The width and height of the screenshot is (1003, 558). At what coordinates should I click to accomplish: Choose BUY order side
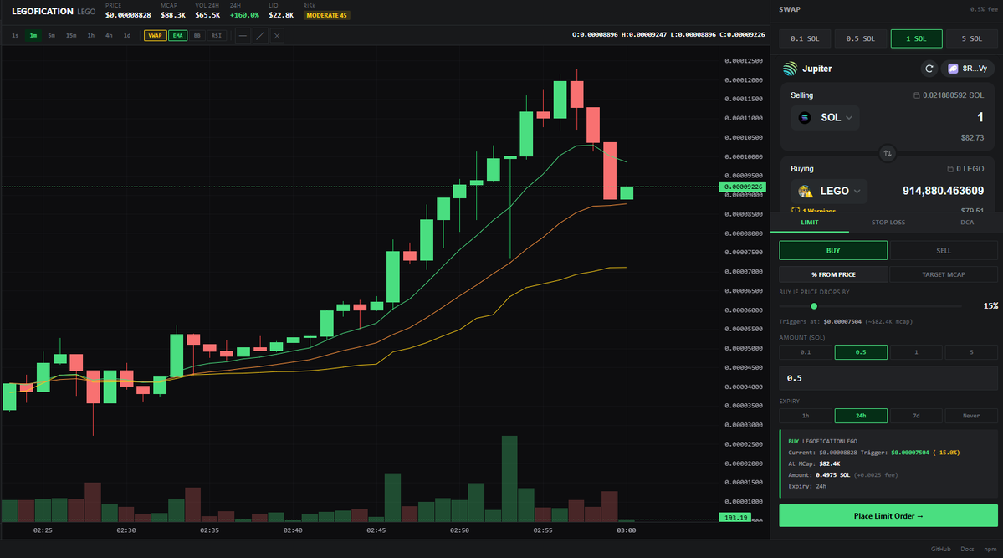click(833, 251)
